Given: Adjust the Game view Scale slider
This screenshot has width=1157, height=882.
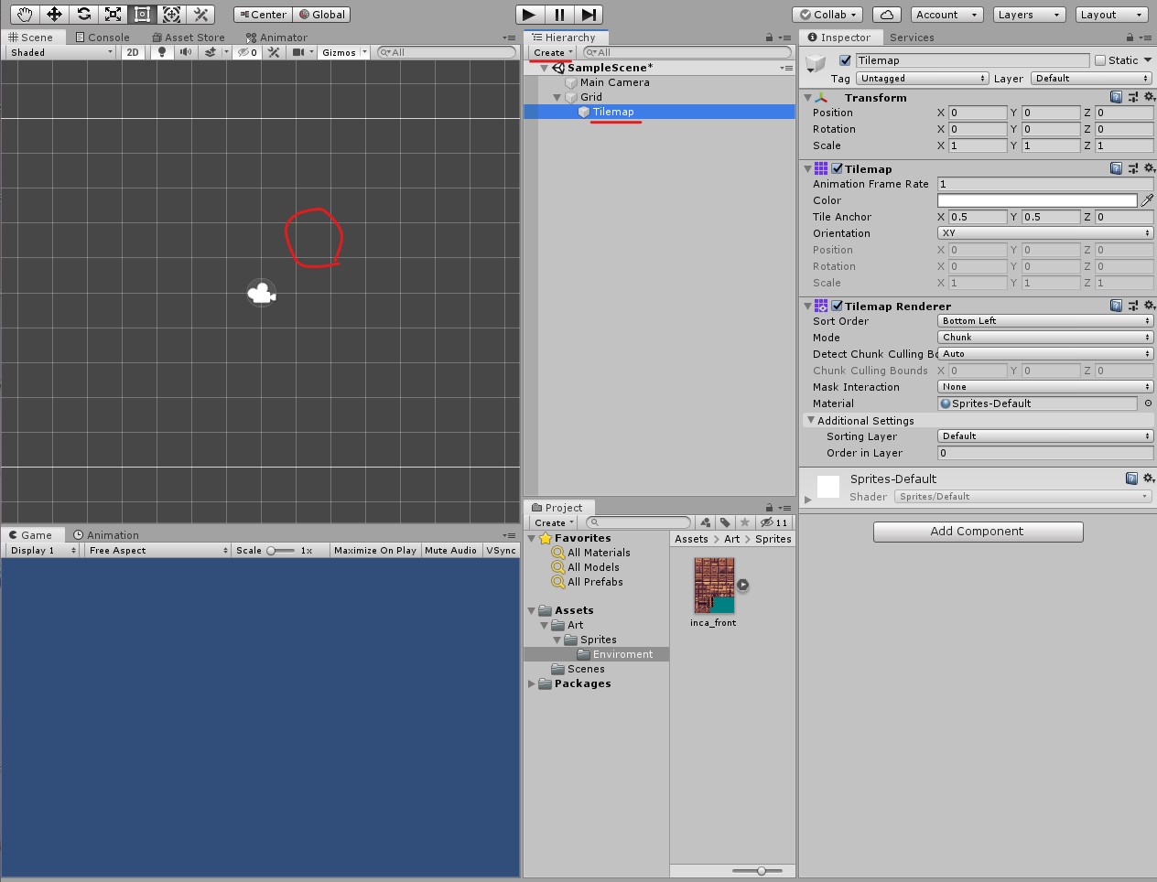Looking at the screenshot, I should 280,550.
